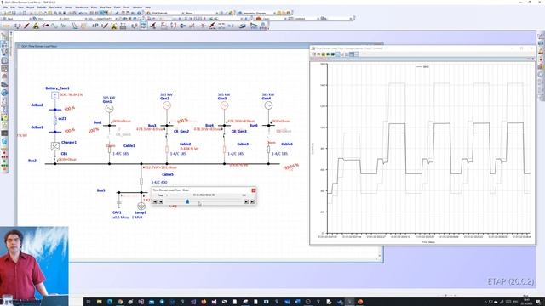Image resolution: width=545 pixels, height=306 pixels.
Task: Click the SOC 98.641% battery result text
Action: click(x=72, y=94)
